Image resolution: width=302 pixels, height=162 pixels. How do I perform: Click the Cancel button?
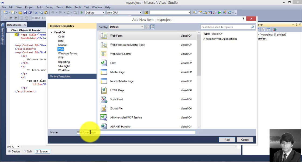pyautogui.click(x=245, y=140)
